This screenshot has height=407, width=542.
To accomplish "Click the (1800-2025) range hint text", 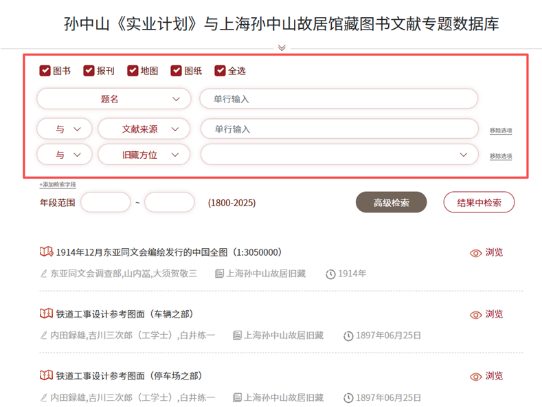I will point(232,203).
